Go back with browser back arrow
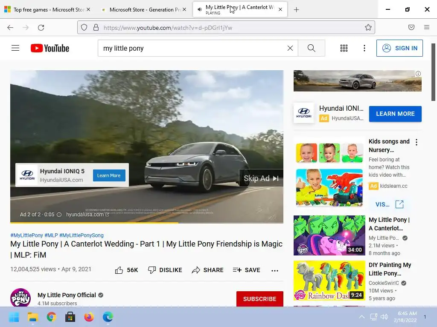This screenshot has width=437, height=327. click(10, 28)
